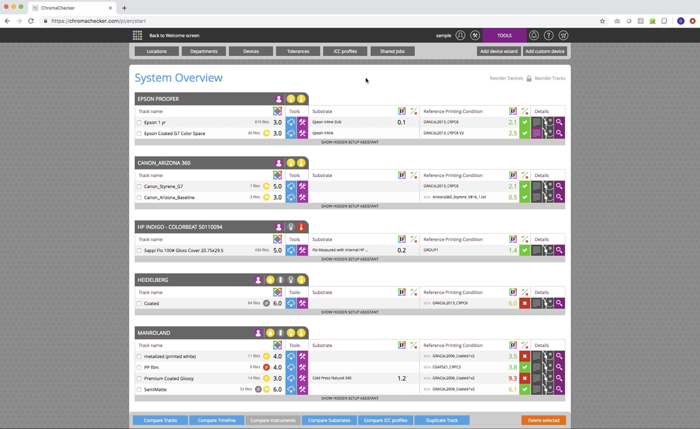Expand hidden setup assistant under Manroland

point(349,398)
